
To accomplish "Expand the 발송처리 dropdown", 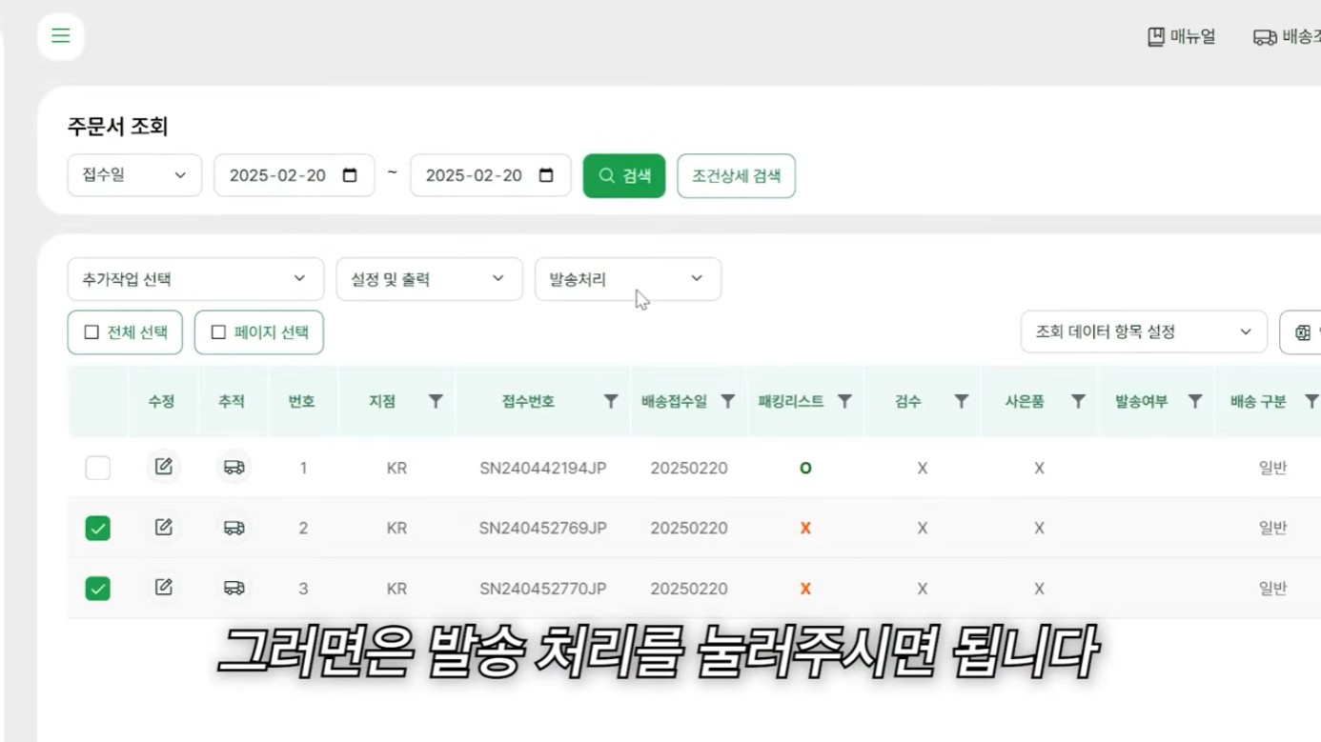I will coord(627,279).
